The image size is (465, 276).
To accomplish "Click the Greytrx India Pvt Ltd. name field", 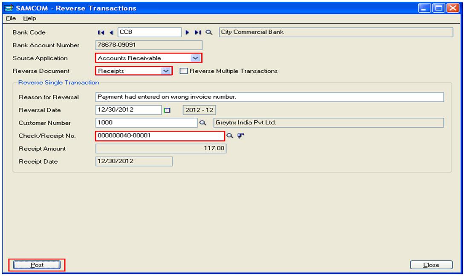I will pyautogui.click(x=329, y=123).
